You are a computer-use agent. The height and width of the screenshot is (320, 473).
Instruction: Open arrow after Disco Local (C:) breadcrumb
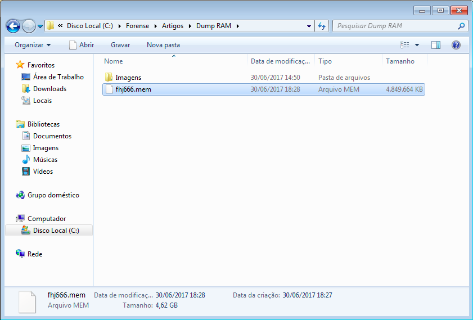point(119,26)
